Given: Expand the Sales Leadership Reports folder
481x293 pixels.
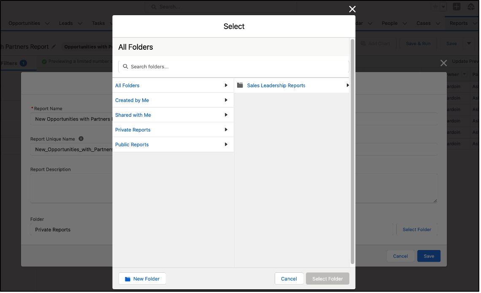Looking at the screenshot, I should [348, 85].
